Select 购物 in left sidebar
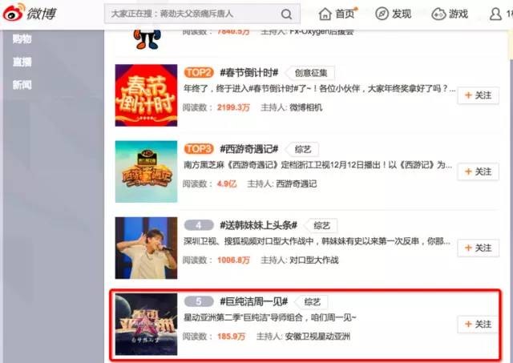The height and width of the screenshot is (363, 513). [x=22, y=40]
